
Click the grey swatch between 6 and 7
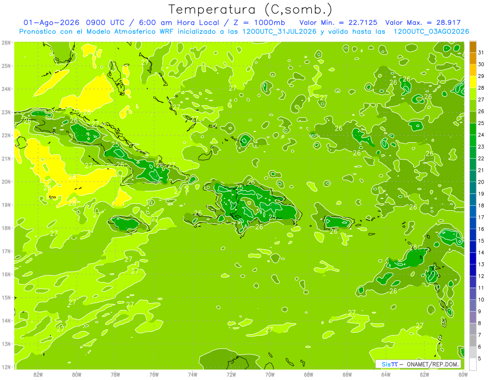[x=473, y=341]
